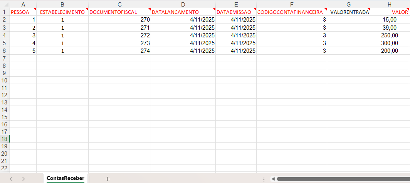The image size is (410, 183).
Task: Click the VALORENTRADA header cell
Action: pos(348,12)
